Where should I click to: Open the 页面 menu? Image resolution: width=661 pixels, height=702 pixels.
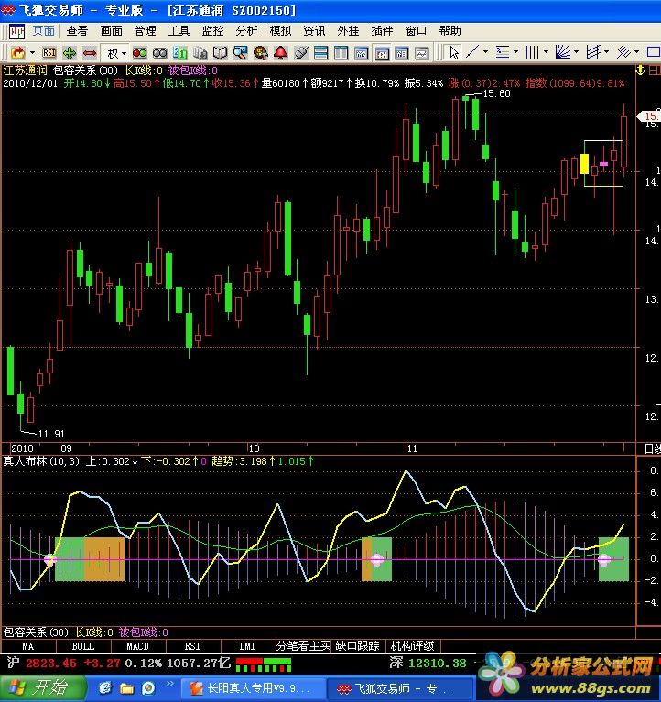point(43,31)
